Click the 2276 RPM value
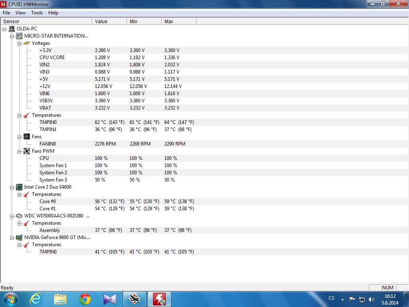The image size is (409, 307). pyautogui.click(x=105, y=144)
